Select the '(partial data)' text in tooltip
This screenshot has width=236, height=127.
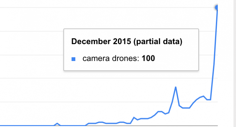pyautogui.click(x=158, y=42)
